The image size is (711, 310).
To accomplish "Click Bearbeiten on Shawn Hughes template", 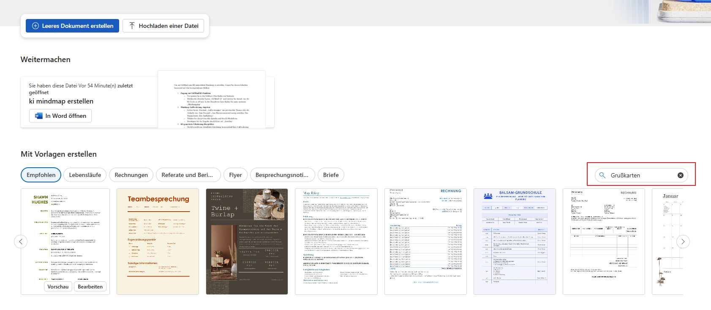I will (x=90, y=286).
